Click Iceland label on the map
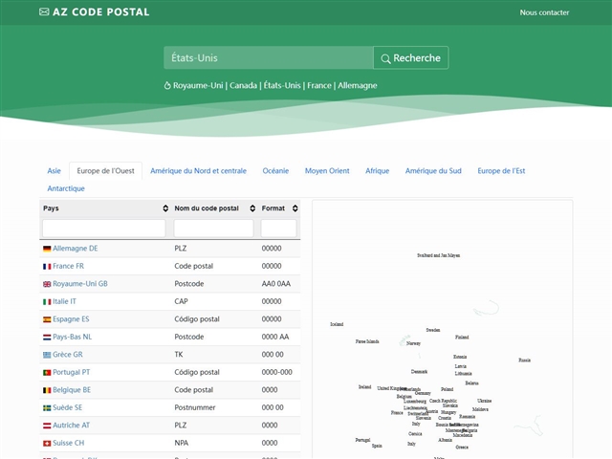This screenshot has height=459, width=612. coord(337,324)
